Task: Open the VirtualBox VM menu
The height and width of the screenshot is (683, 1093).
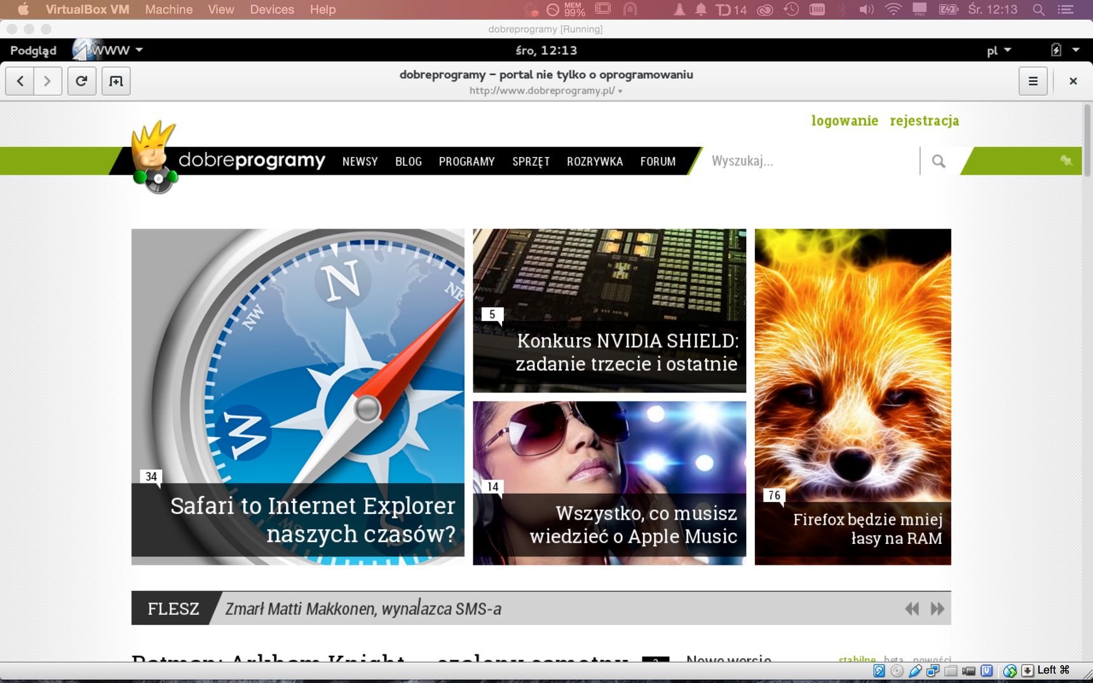Action: point(87,10)
